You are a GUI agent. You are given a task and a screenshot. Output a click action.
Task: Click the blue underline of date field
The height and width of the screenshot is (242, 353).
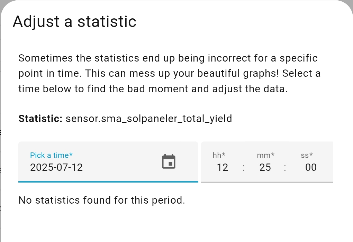[108, 181]
